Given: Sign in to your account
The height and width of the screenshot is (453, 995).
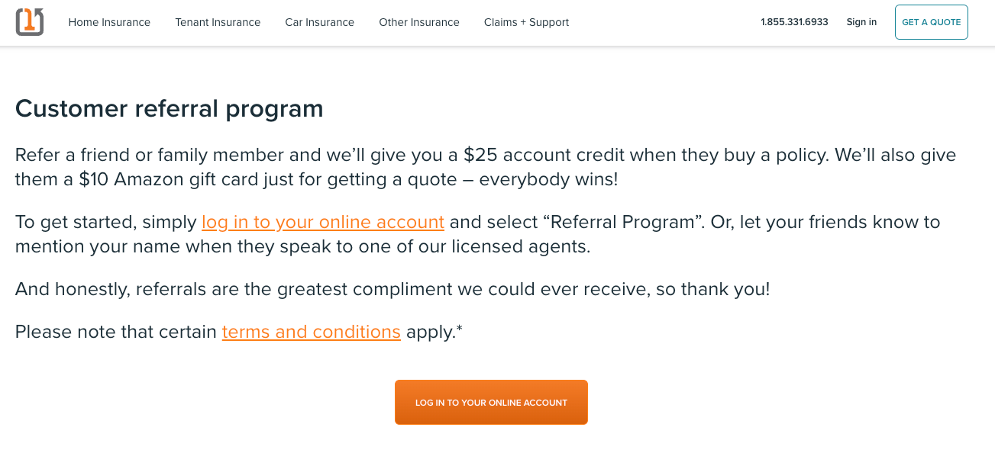Looking at the screenshot, I should point(861,22).
